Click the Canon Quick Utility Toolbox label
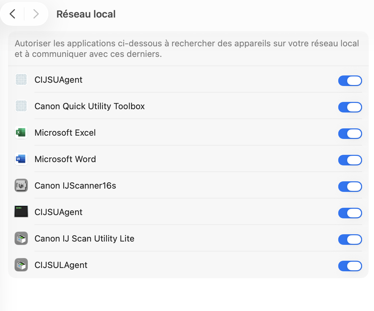This screenshot has width=374, height=311. [90, 107]
